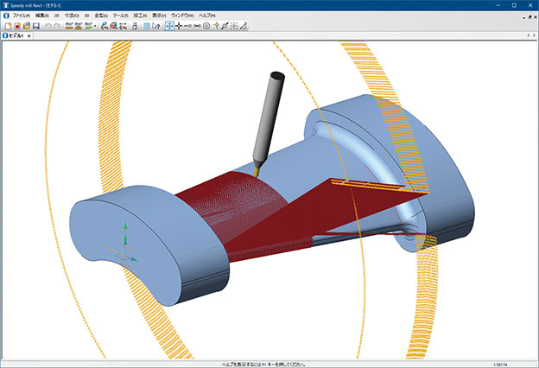The height and width of the screenshot is (368, 539).
Task: Switch to the モデル1 document tab
Action: pos(16,35)
